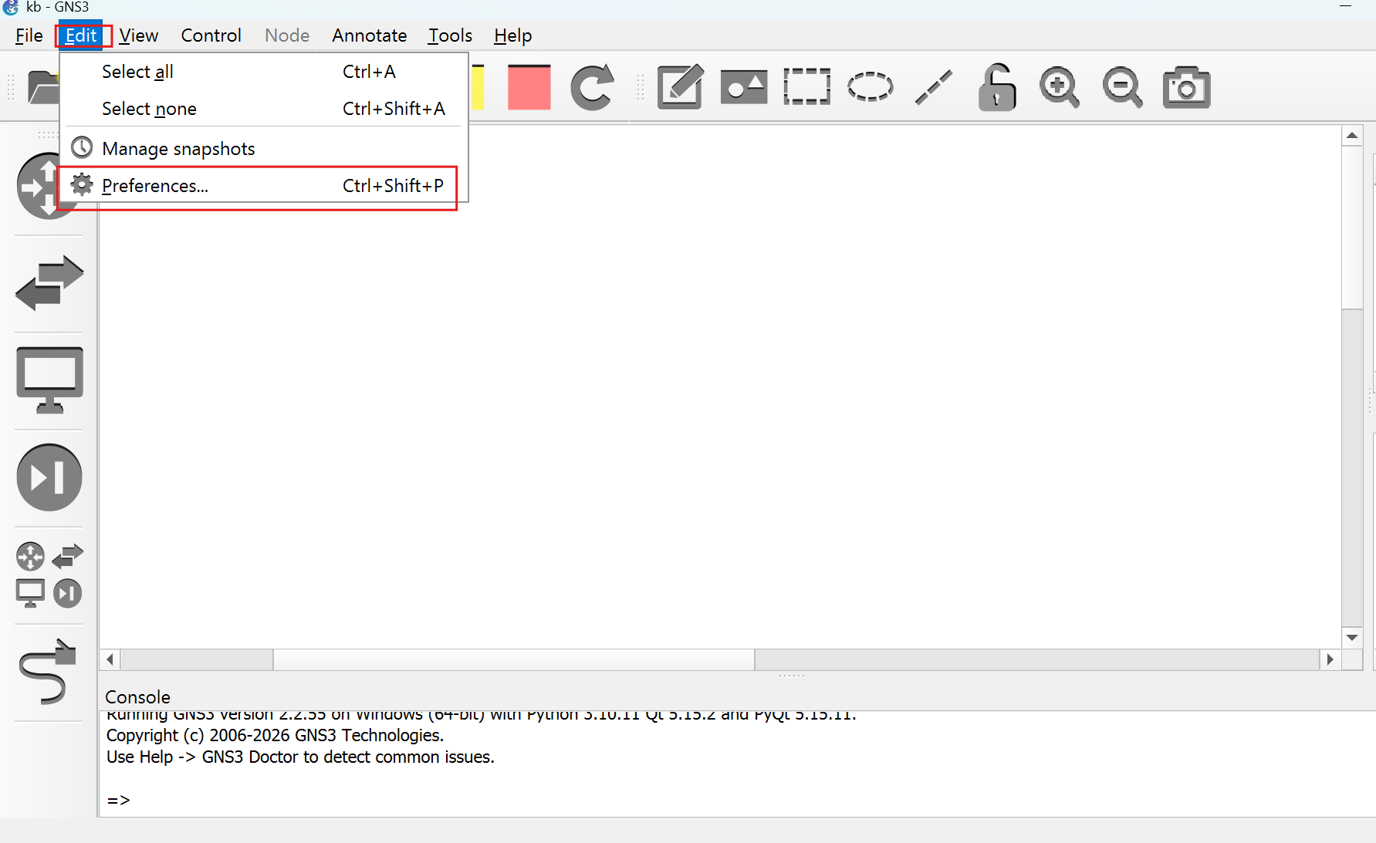Click the Reload all nodes icon
Image resolution: width=1376 pixels, height=843 pixels.
point(592,87)
